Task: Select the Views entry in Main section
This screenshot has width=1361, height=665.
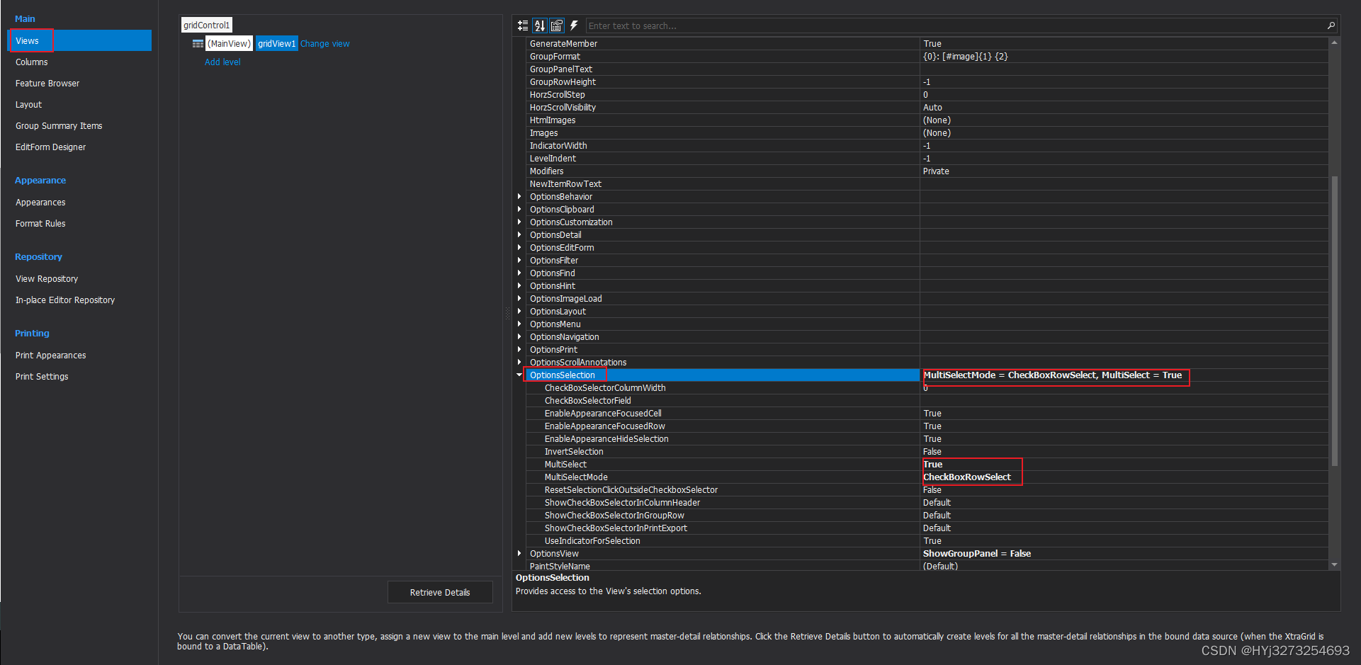Action: coord(30,40)
